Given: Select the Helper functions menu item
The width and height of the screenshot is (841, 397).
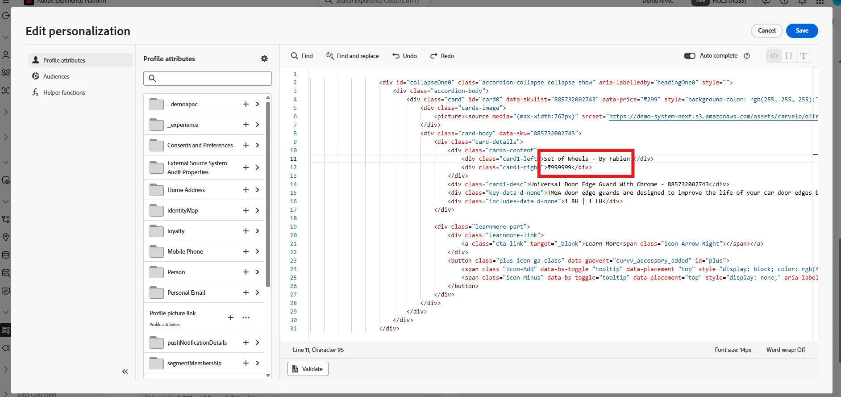Looking at the screenshot, I should click(x=80, y=92).
